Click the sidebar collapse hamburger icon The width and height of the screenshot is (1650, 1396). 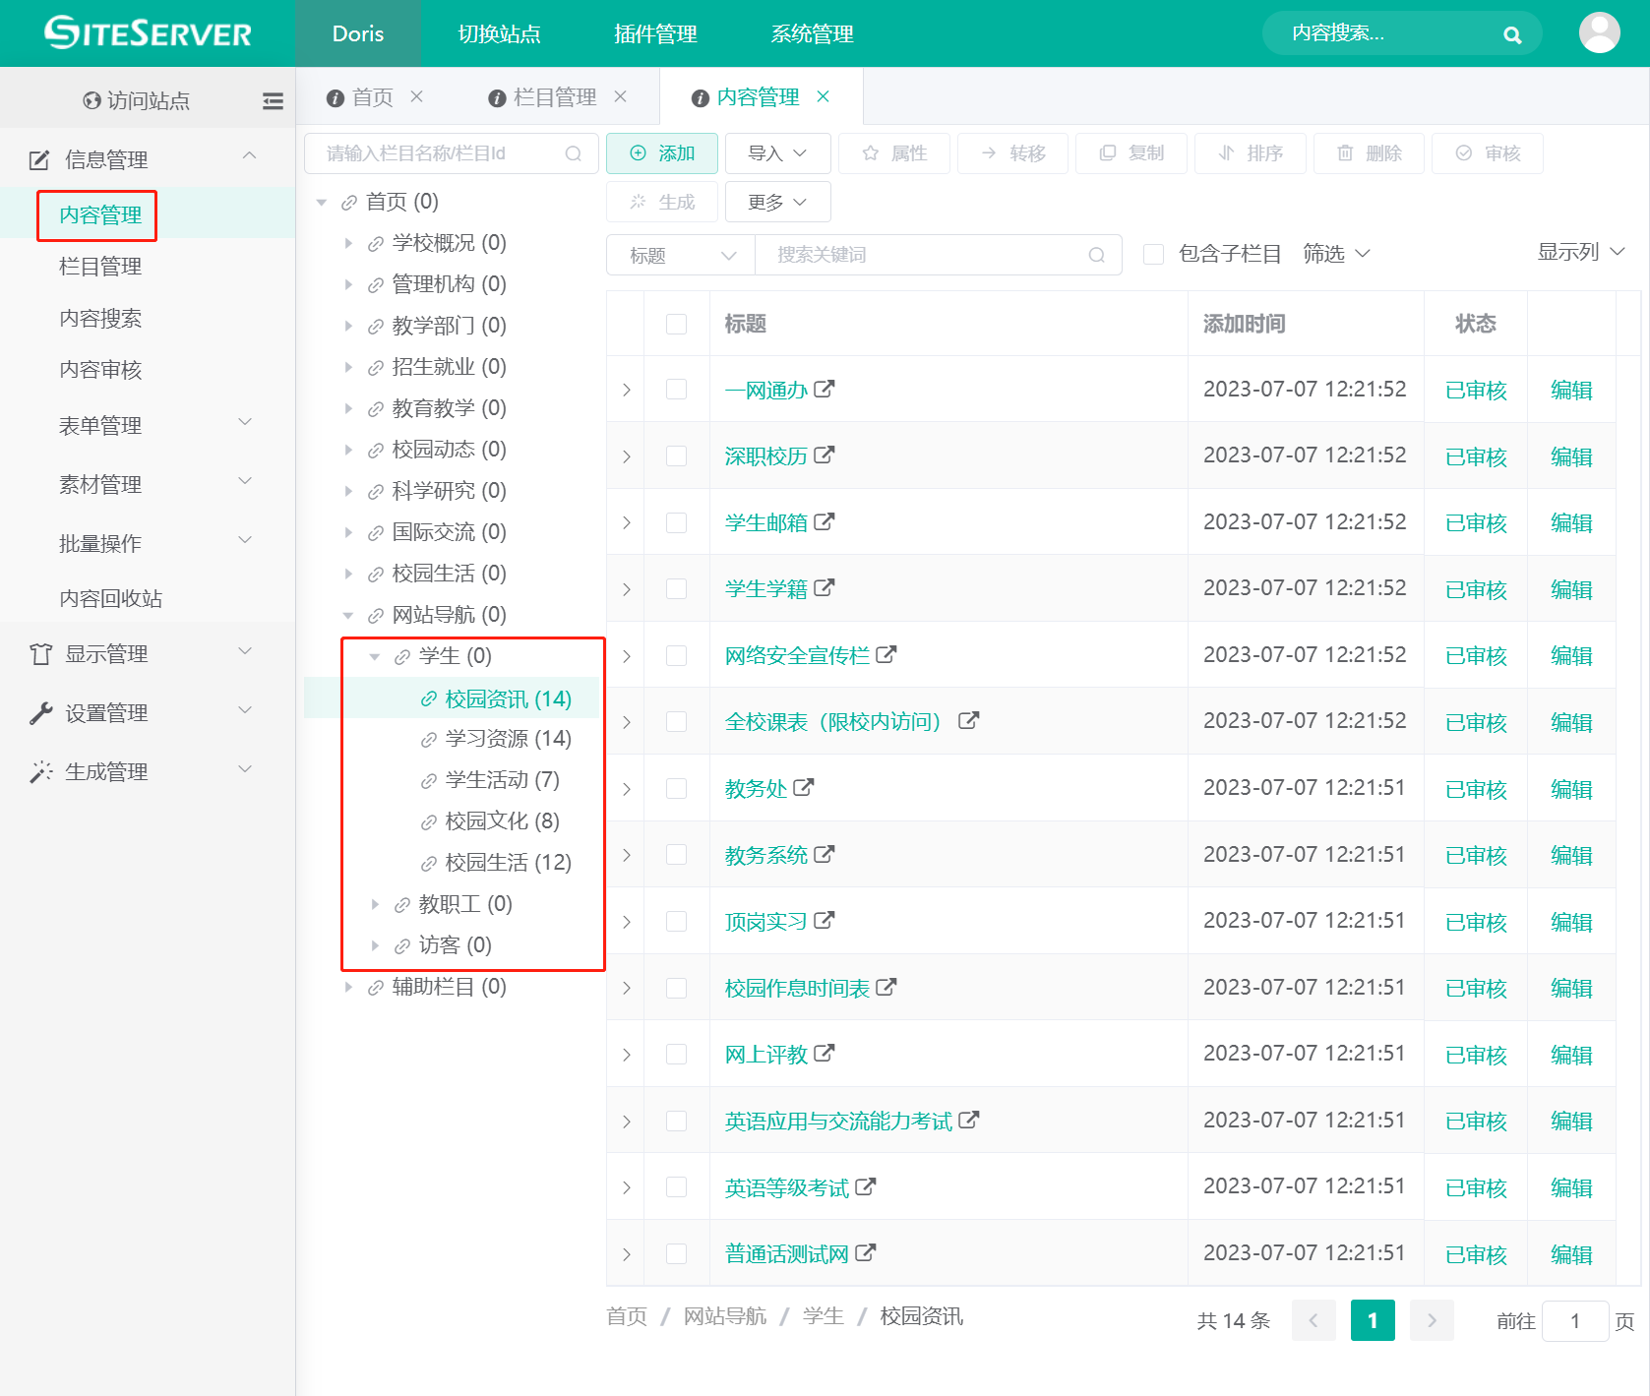coord(273,100)
